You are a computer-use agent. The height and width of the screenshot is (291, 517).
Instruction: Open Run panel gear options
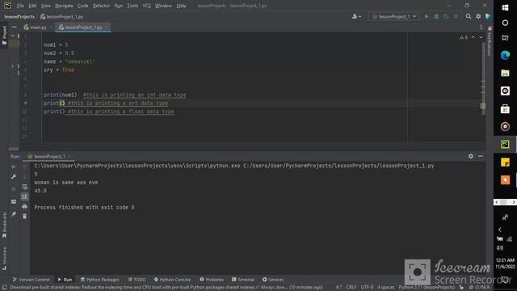click(x=470, y=156)
